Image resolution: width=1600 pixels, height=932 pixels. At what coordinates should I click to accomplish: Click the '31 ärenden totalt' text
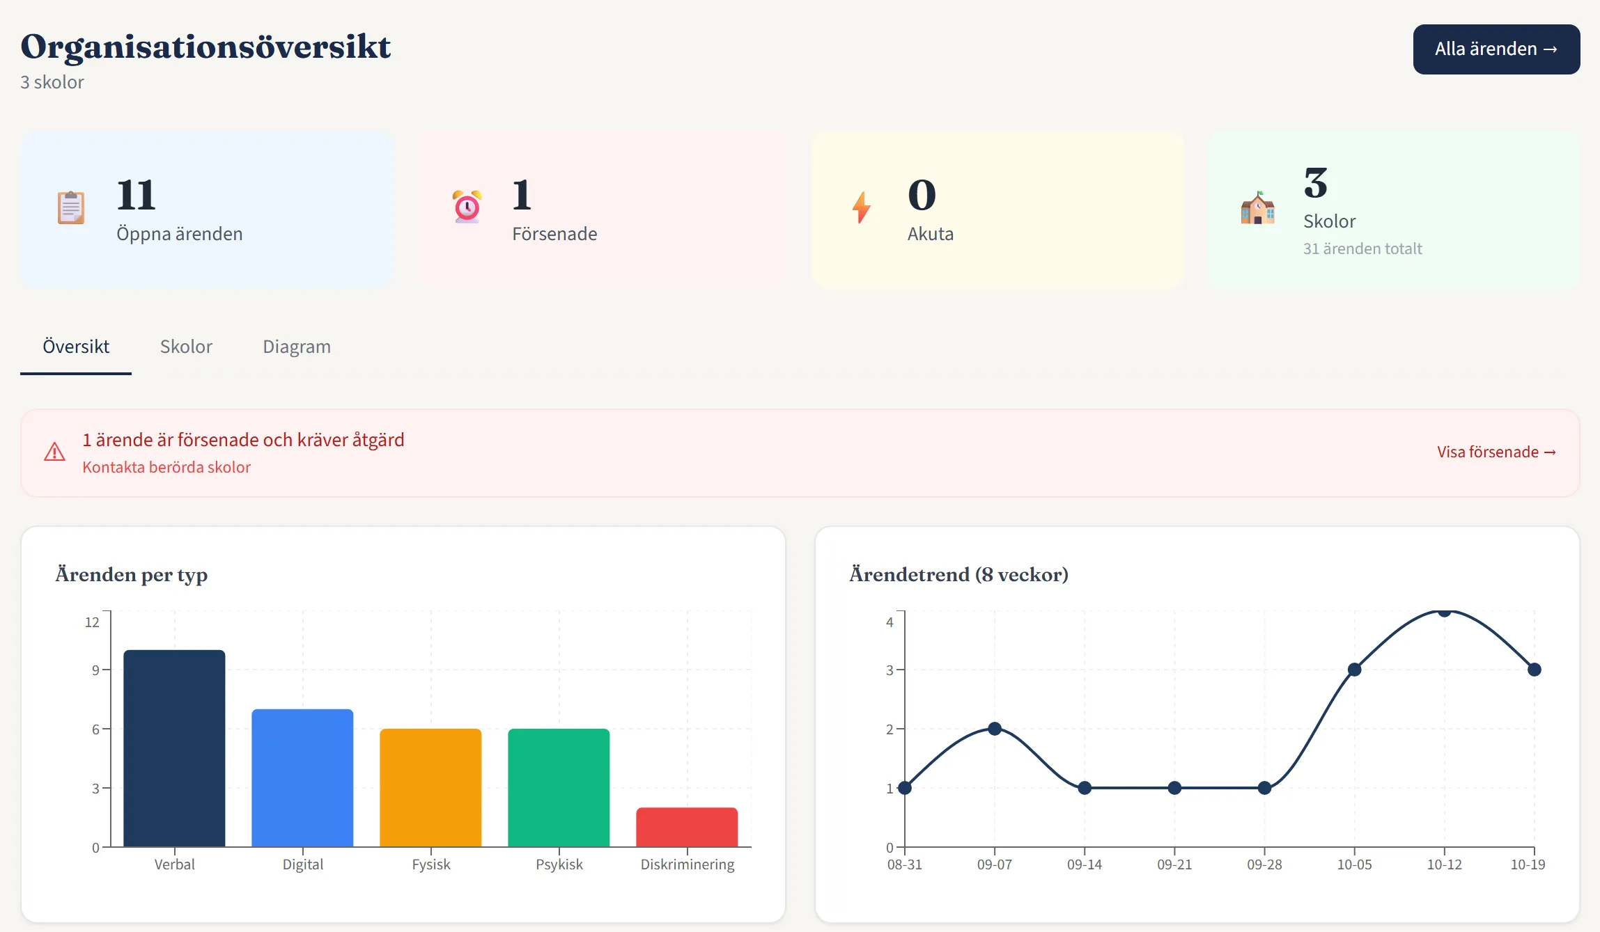coord(1362,248)
